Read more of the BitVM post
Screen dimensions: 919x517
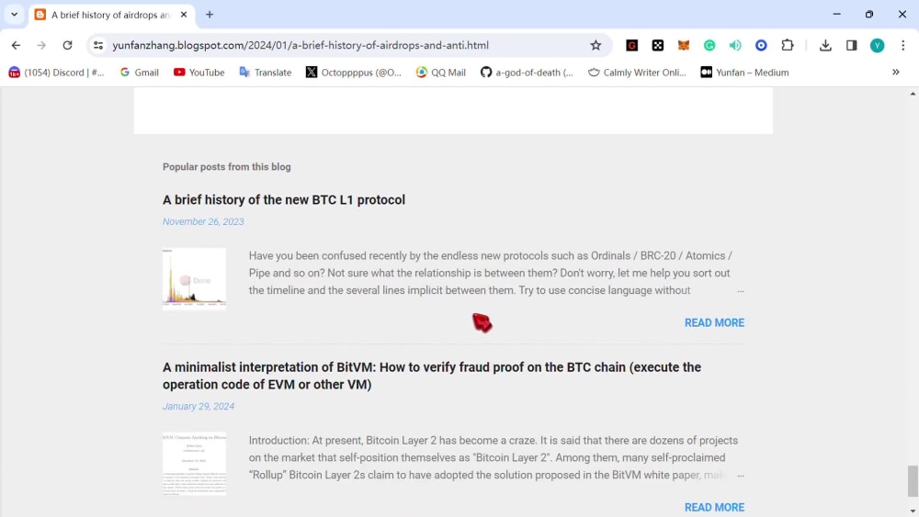(714, 508)
